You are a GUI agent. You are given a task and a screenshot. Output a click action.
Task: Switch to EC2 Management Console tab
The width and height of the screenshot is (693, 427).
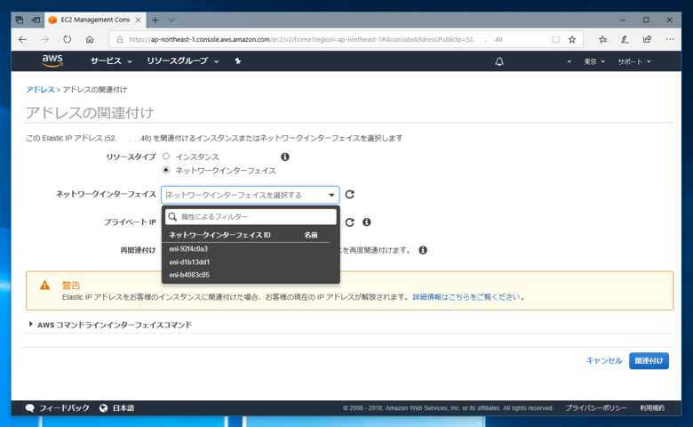95,20
